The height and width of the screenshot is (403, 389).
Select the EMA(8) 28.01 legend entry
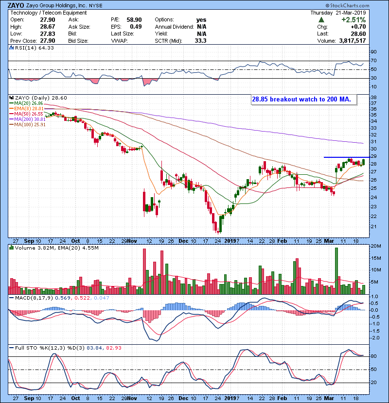tap(26, 109)
